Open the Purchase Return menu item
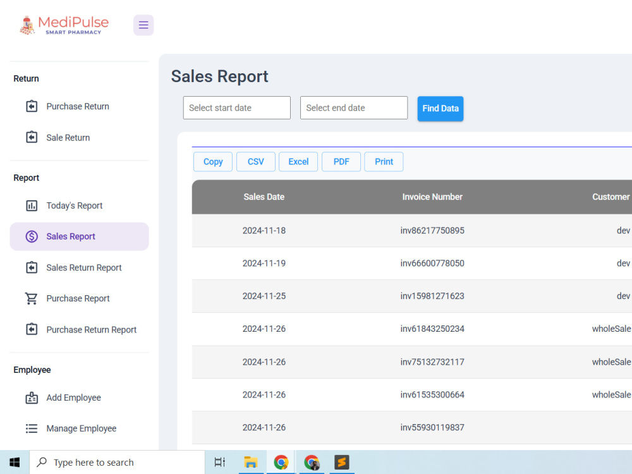Image resolution: width=632 pixels, height=474 pixels. [80, 106]
